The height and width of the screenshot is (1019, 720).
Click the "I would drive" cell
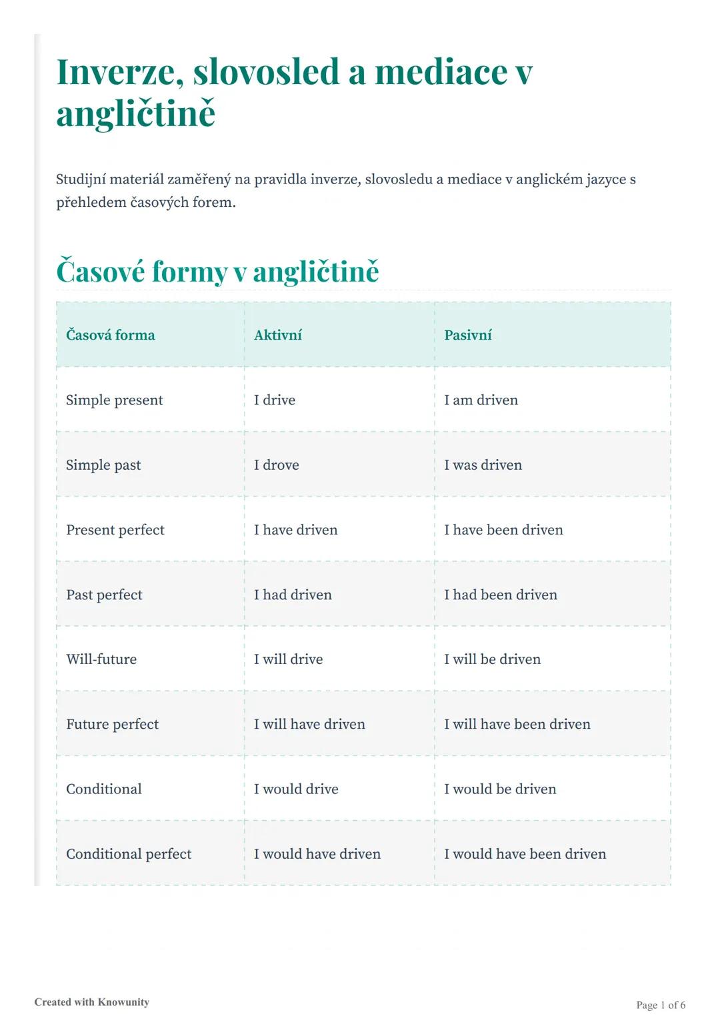point(296,789)
